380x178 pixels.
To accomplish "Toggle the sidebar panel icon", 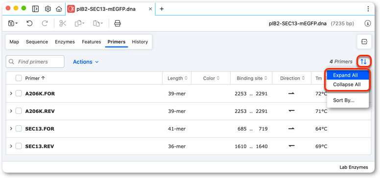I will 35,9.
